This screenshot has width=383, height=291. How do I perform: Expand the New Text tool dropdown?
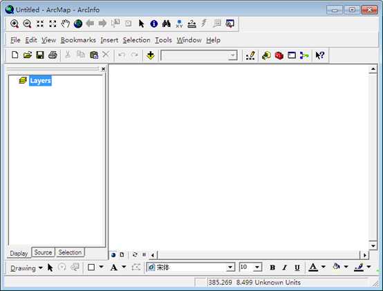(x=124, y=267)
